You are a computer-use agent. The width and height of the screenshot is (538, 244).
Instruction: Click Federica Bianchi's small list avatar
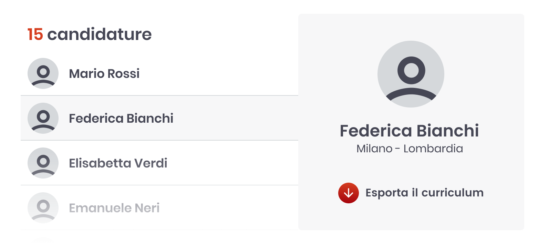pos(43,118)
